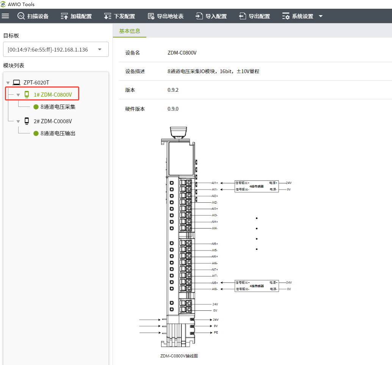Click the export address table icon

click(151, 16)
